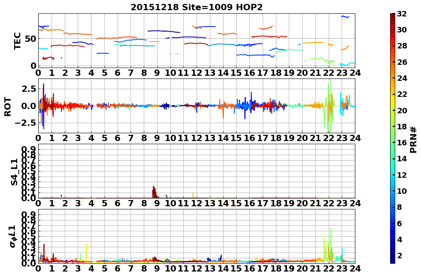Click the tall yellow σφ spike before hour 4
Viewport: 421px width, 277px height.
tap(86, 252)
